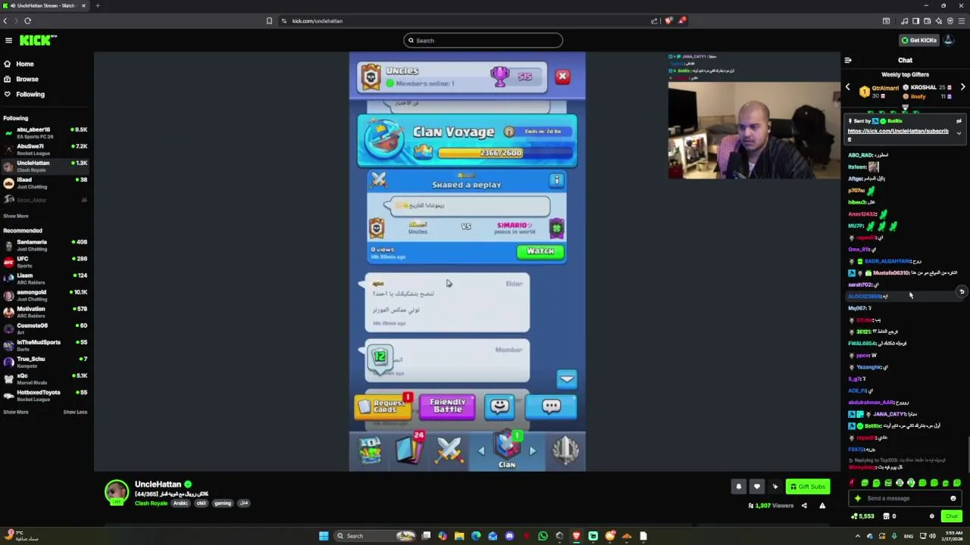
Task: Close the clan window with red X
Action: click(x=562, y=76)
